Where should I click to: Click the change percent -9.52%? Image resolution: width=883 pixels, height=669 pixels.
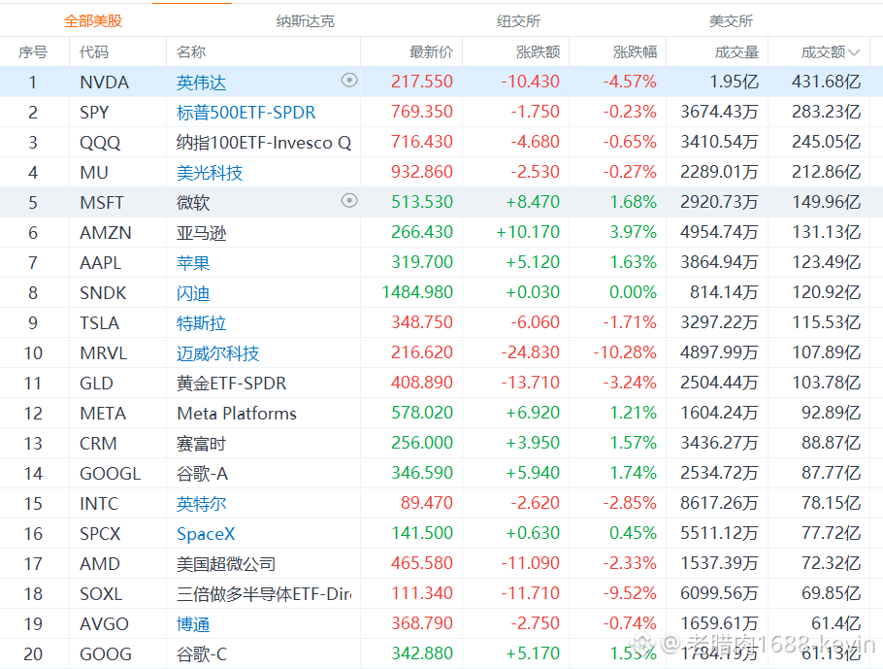pos(630,593)
